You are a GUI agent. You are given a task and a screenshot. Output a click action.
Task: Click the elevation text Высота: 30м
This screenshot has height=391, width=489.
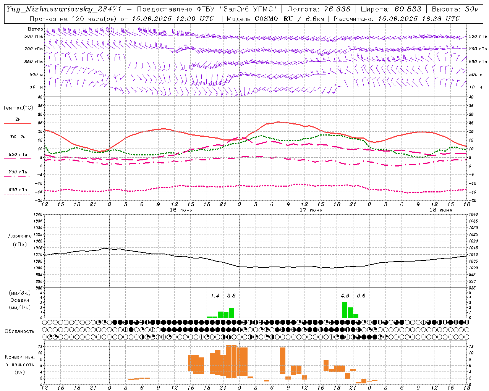(x=455, y=9)
